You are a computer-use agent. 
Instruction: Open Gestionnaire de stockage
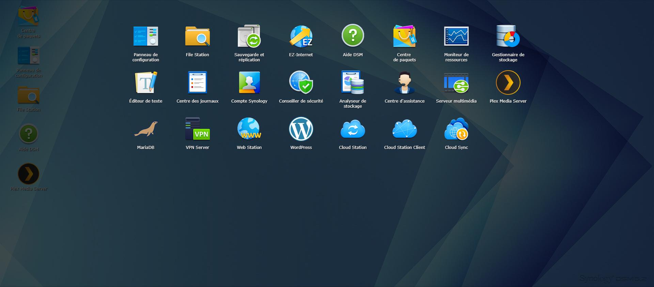508,36
